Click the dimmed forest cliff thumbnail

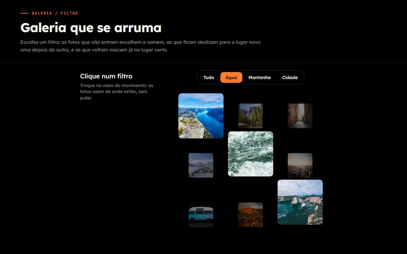[x=251, y=116]
